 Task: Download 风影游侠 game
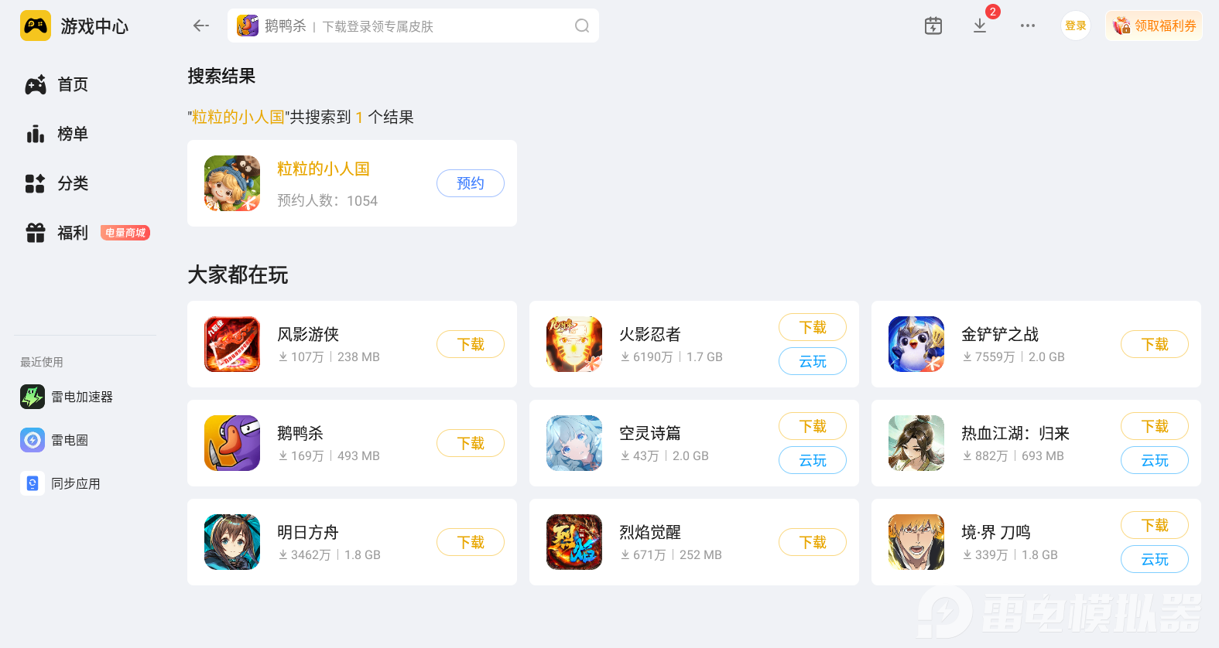[x=471, y=344]
